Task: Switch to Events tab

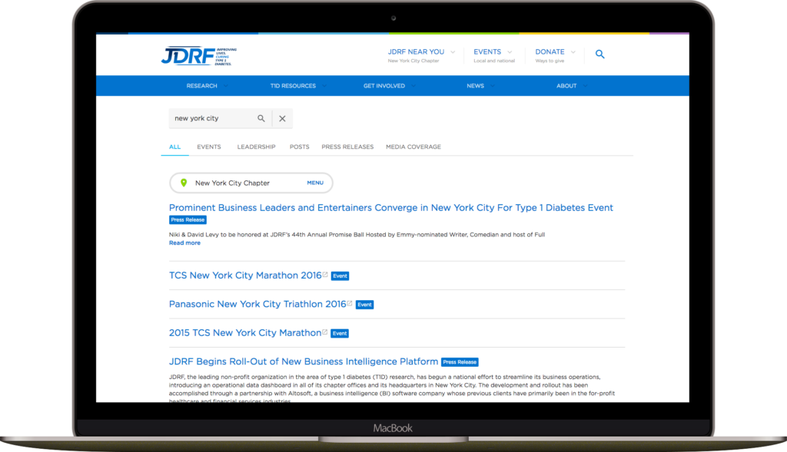Action: pyautogui.click(x=209, y=147)
